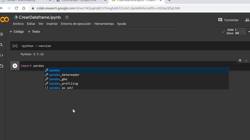Viewport: 250px width, 140px height.
Task: Open the Colab logo home
Action: tap(5, 19)
